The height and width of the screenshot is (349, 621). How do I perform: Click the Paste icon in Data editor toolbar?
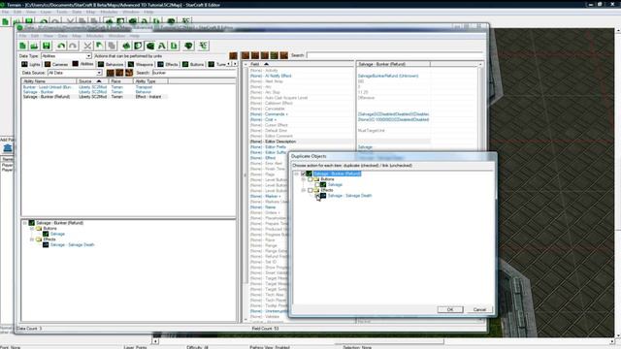pos(112,46)
